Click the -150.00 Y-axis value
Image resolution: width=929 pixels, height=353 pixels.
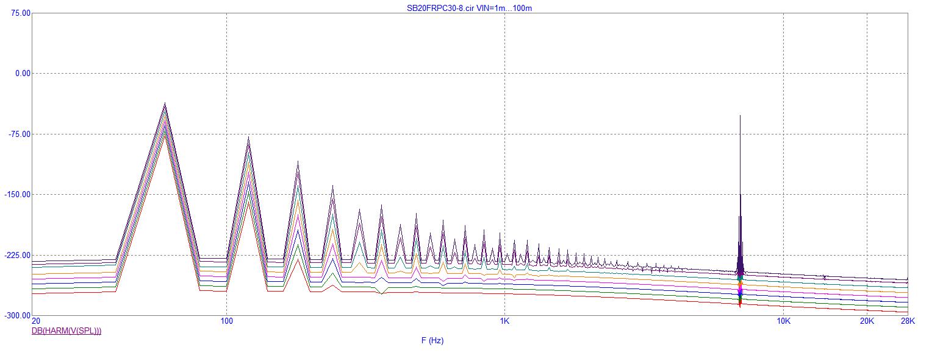click(x=18, y=195)
